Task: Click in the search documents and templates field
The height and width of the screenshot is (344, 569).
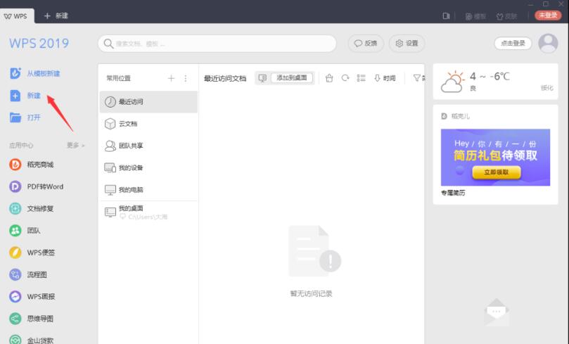Action: 217,44
